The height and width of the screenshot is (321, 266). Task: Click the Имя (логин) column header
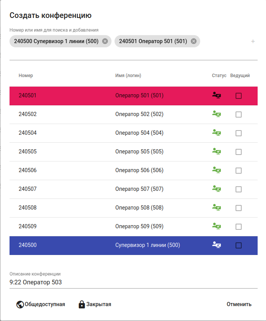(x=128, y=76)
